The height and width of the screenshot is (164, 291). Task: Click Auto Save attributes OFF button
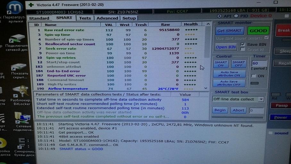pyautogui.click(x=229, y=83)
